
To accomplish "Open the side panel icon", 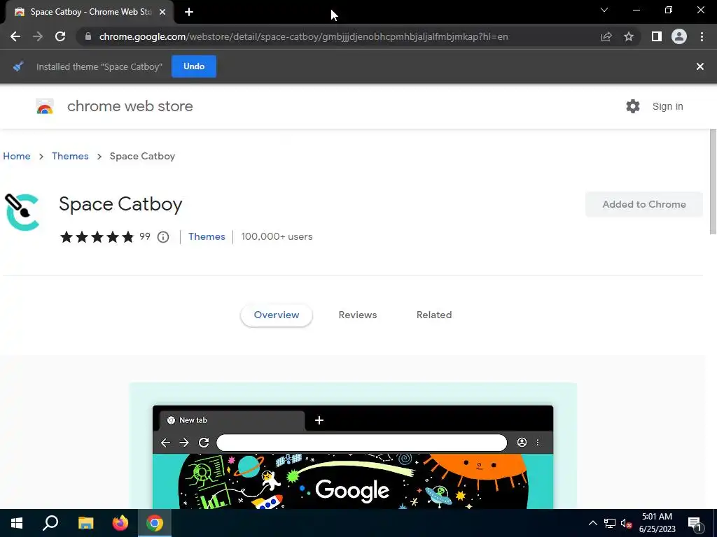I will 657,36.
